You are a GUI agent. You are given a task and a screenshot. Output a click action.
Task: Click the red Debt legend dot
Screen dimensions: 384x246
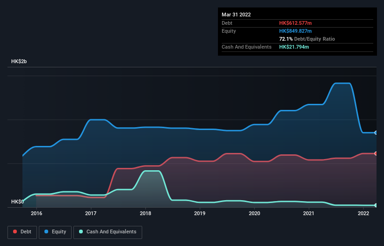pos(15,232)
